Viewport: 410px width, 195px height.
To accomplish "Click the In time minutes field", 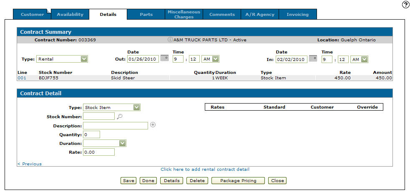I will click(343, 59).
